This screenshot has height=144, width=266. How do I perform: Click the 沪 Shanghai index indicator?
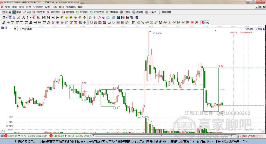click(x=6, y=136)
